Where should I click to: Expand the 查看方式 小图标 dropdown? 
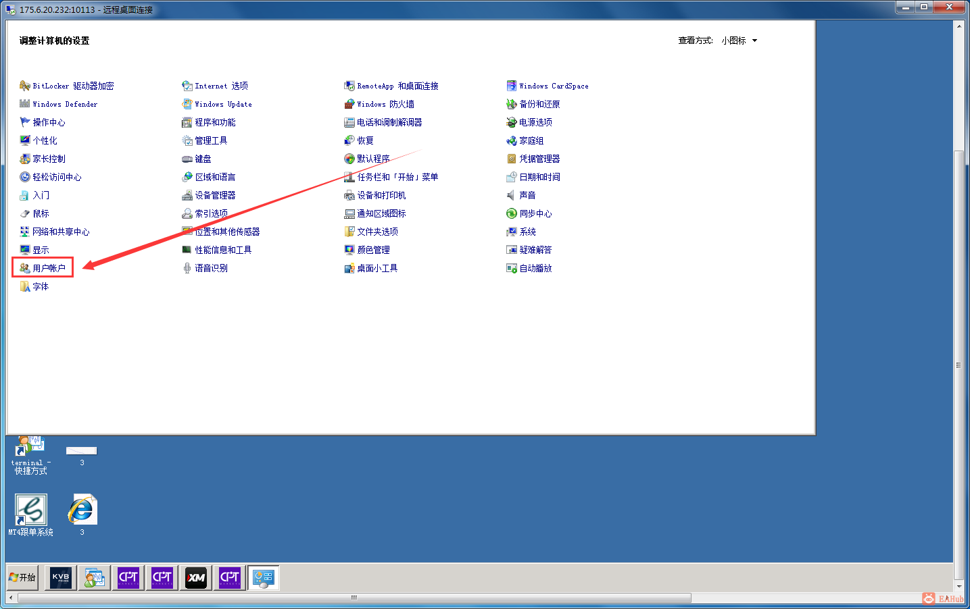click(739, 41)
